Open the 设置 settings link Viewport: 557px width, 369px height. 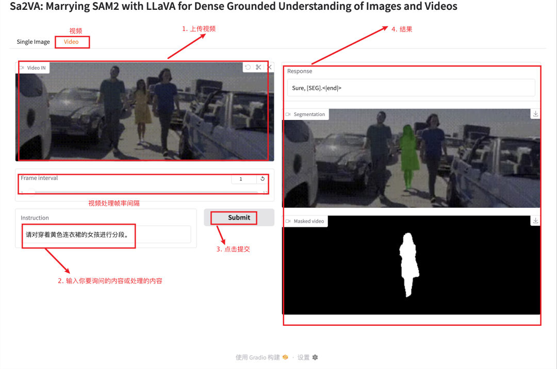pos(303,357)
